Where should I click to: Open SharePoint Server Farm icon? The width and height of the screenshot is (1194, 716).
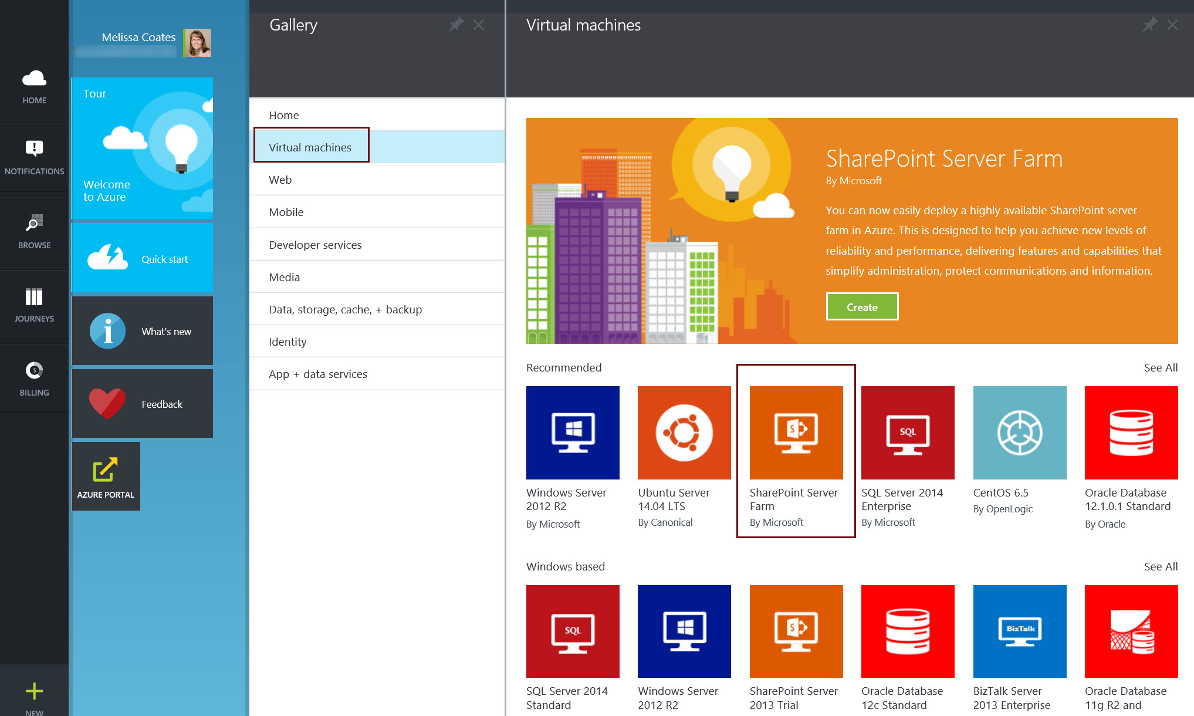click(x=796, y=433)
